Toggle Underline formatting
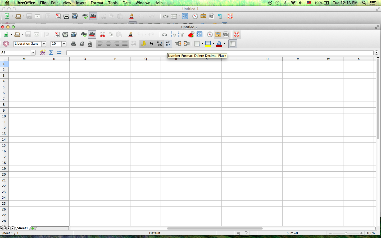Screen dimensions: 381x238 point(90,44)
